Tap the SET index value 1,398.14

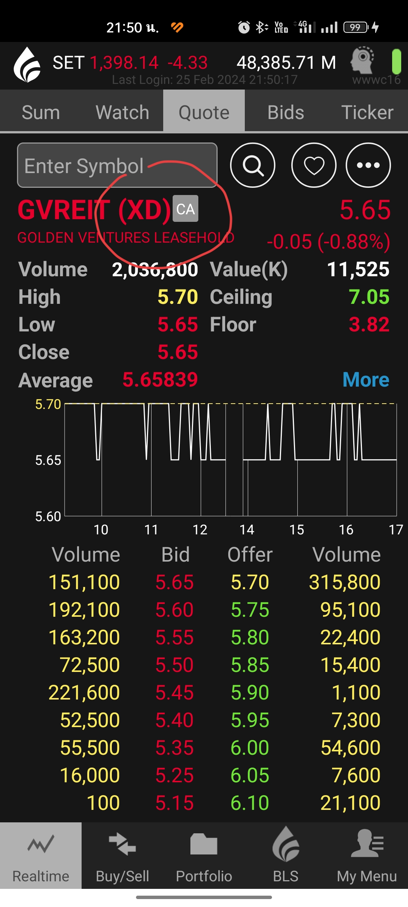[x=124, y=63]
